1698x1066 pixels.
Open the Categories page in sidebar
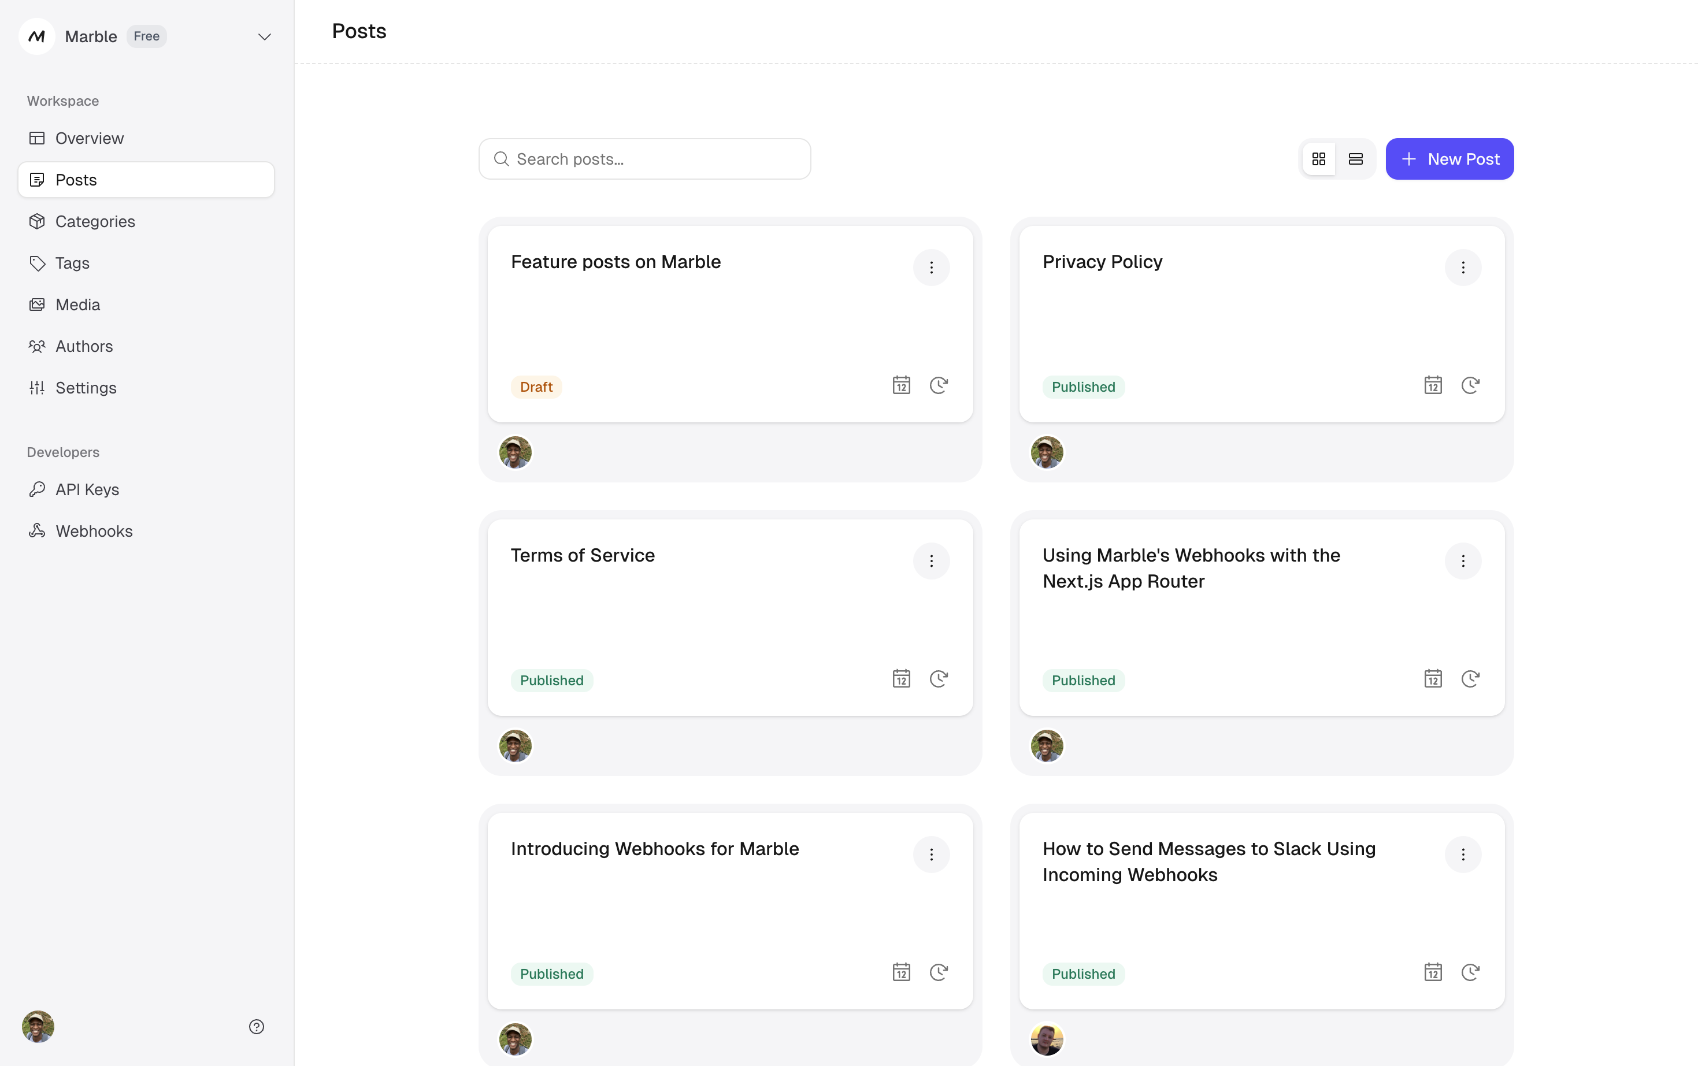tap(94, 221)
